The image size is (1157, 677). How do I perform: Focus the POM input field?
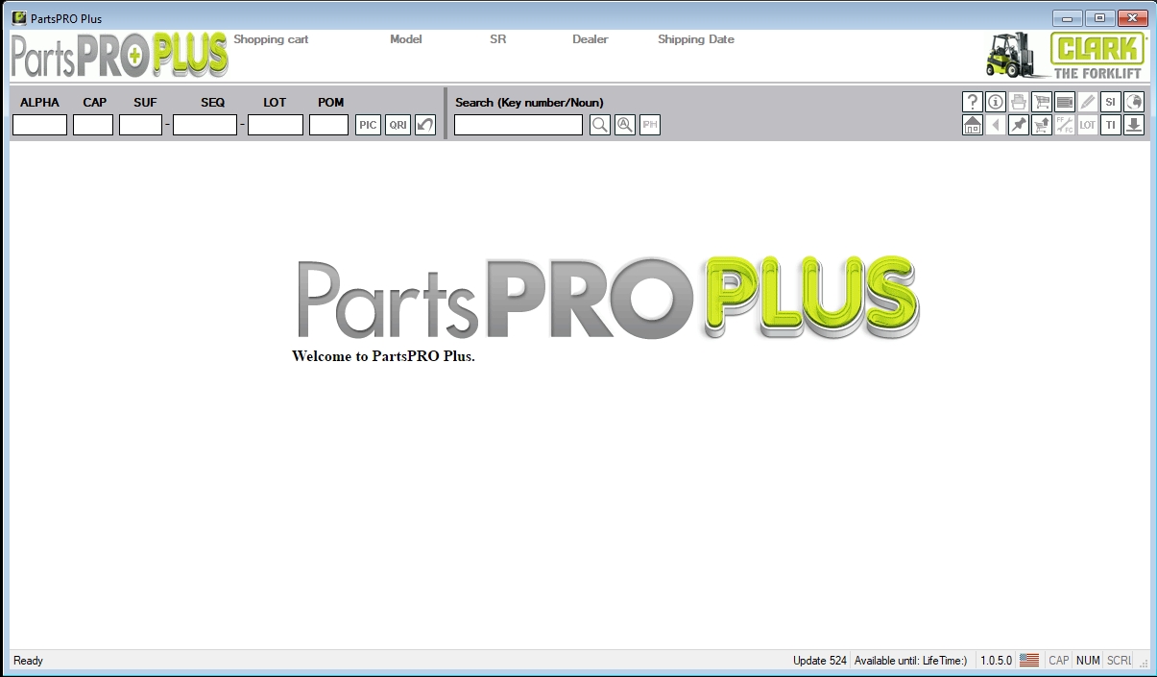pyautogui.click(x=328, y=125)
